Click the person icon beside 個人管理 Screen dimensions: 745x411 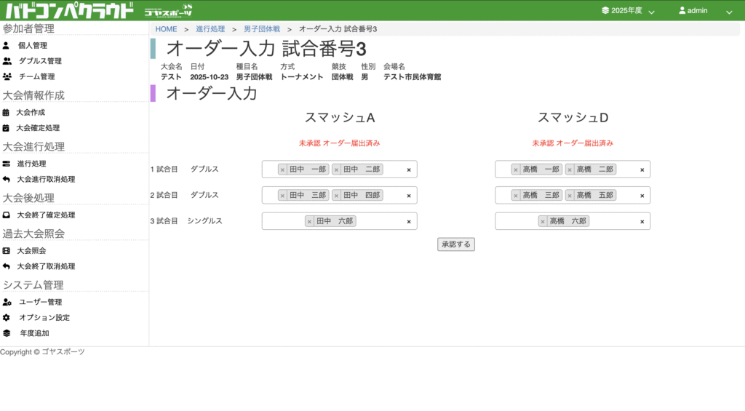(x=6, y=45)
